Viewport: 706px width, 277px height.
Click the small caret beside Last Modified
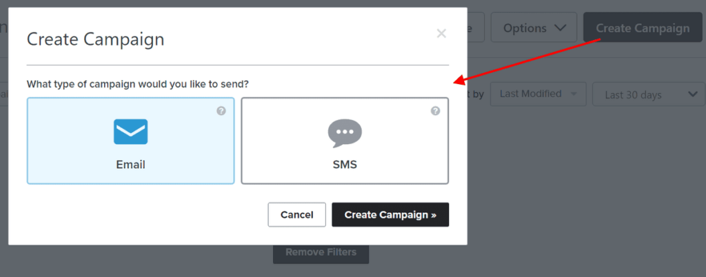click(x=573, y=94)
